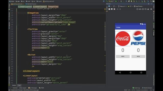The height and width of the screenshot is (91, 163).
Task: Open the Device File Explorer side panel
Action: [154, 80]
